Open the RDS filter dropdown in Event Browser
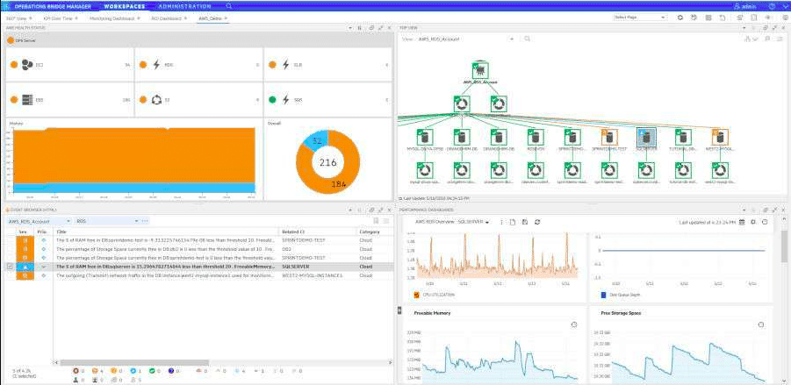Screen dimensions: 791x385 point(107,221)
